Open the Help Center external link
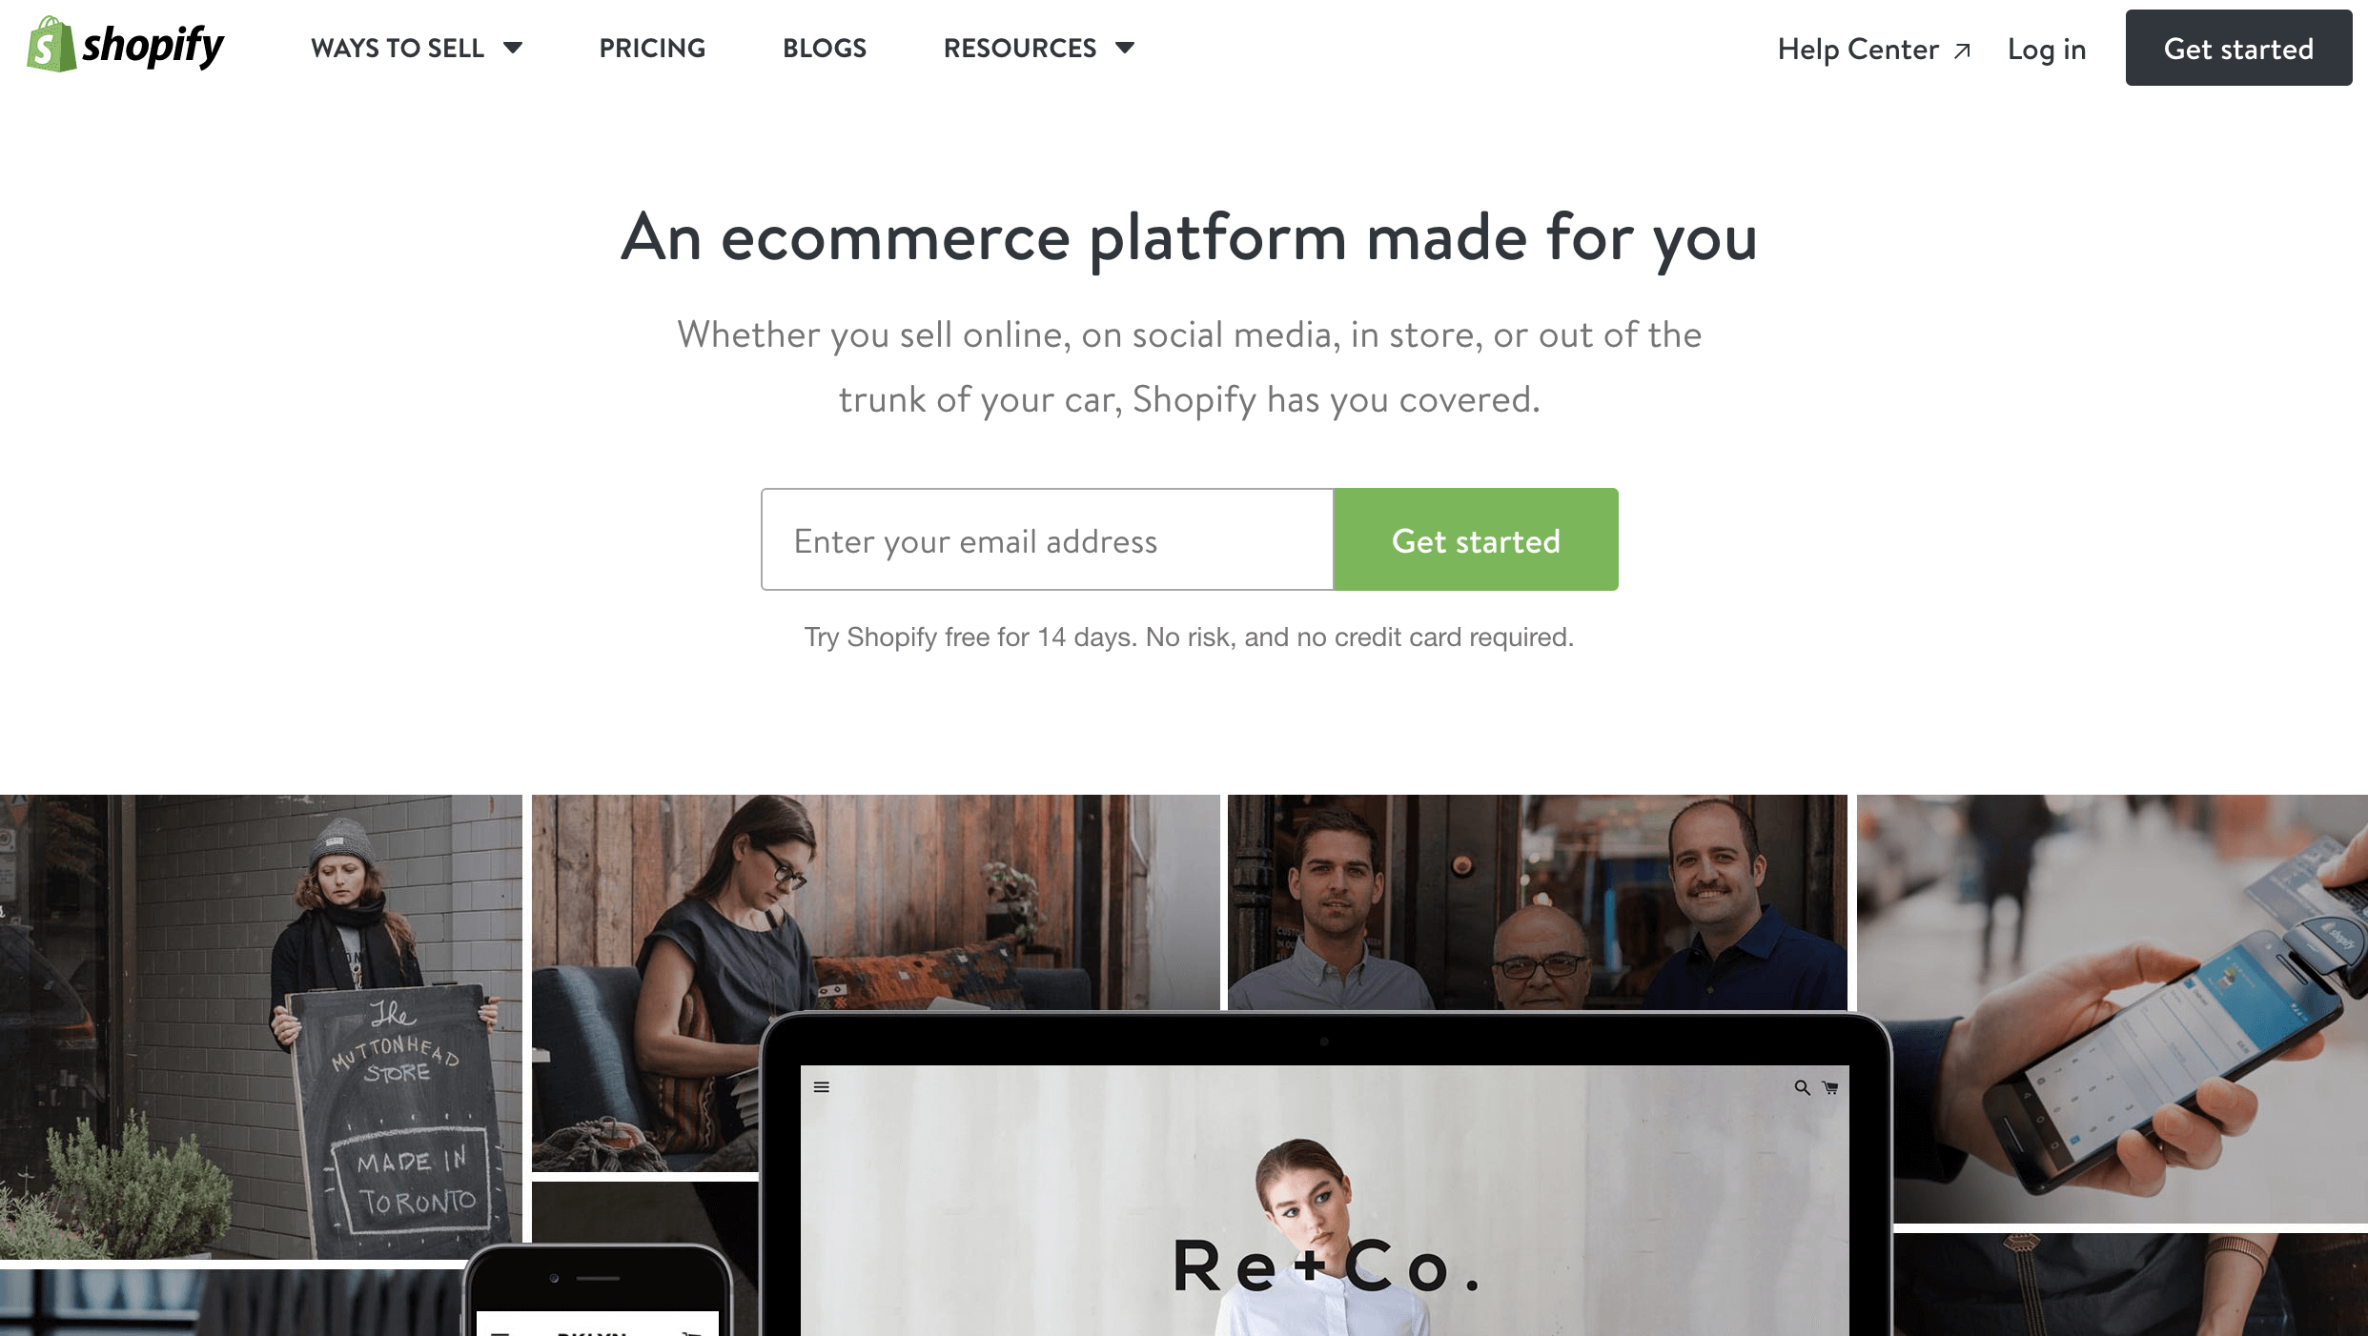The image size is (2368, 1336). point(1873,47)
